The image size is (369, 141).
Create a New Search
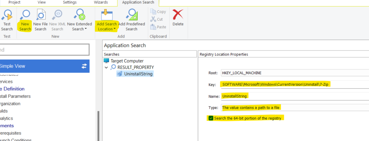25,20
